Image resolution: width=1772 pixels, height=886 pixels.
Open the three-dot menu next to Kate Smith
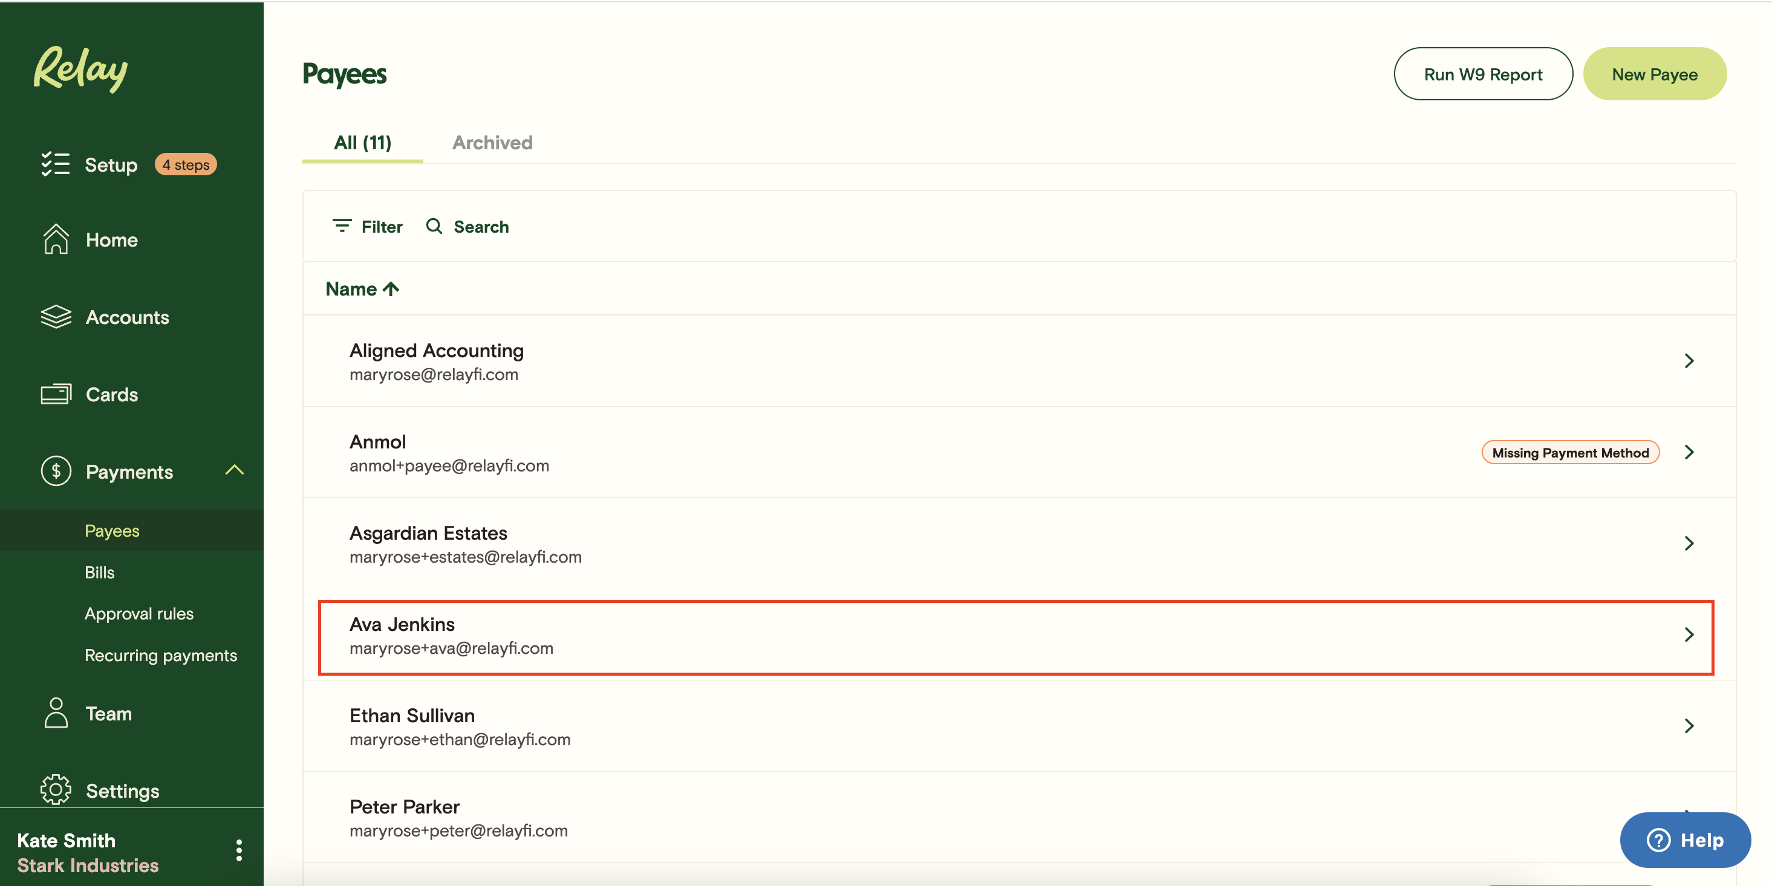tap(239, 850)
